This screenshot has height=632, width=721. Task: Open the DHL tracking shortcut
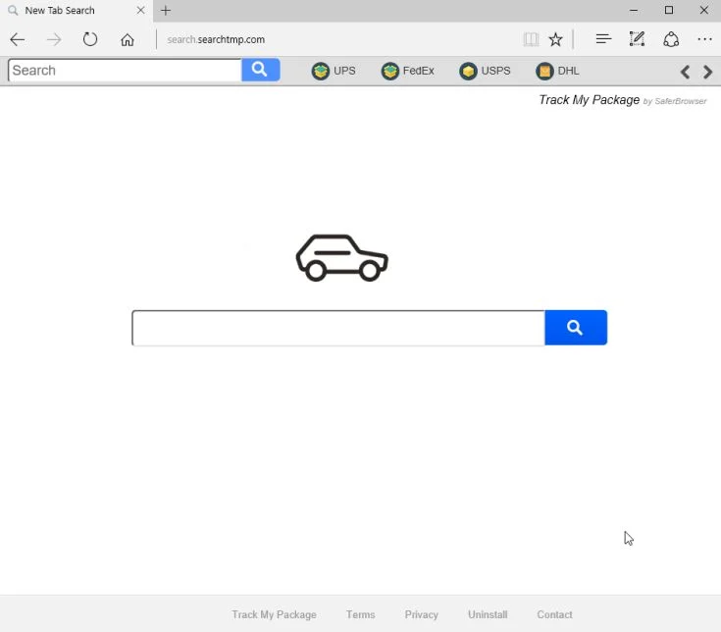tap(557, 71)
